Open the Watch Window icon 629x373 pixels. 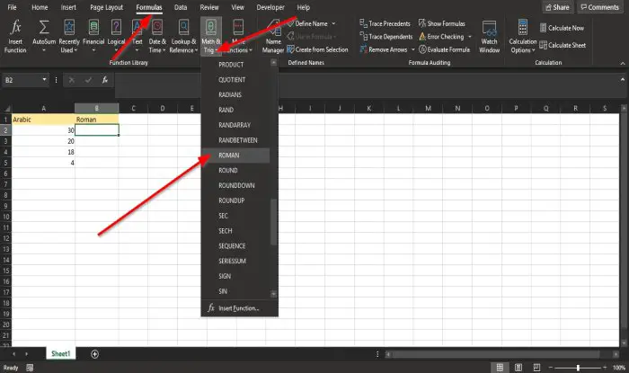coord(490,28)
